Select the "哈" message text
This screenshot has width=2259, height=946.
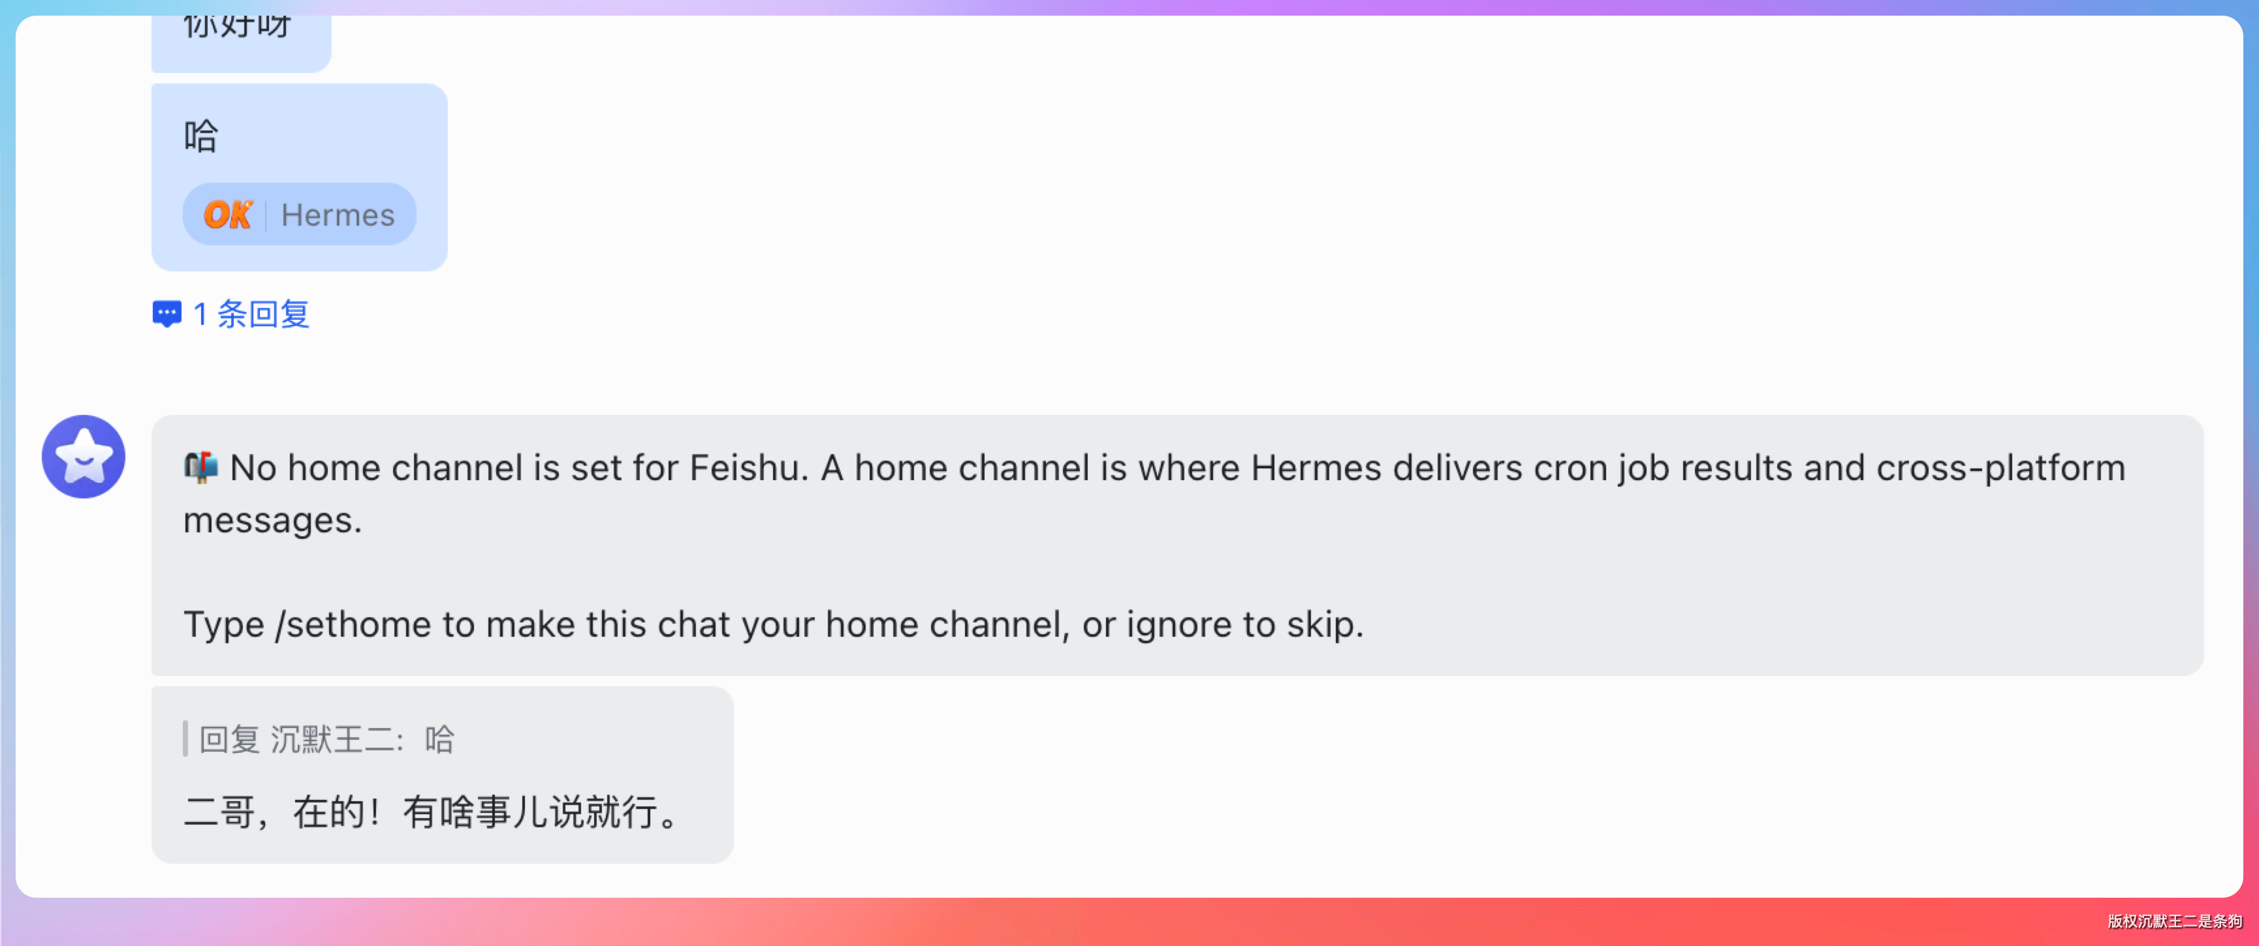(x=201, y=136)
